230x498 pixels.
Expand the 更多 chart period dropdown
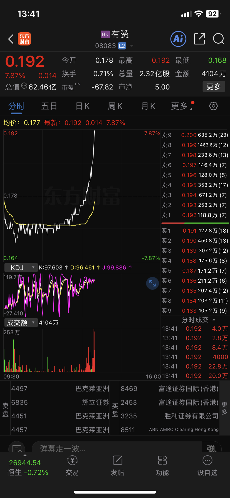182,106
